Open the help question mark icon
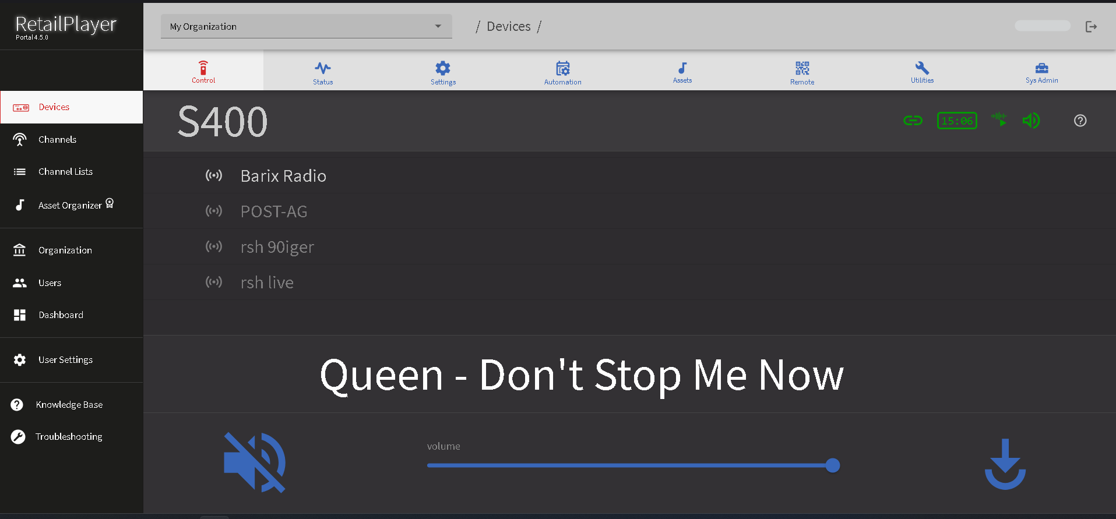 (1080, 121)
